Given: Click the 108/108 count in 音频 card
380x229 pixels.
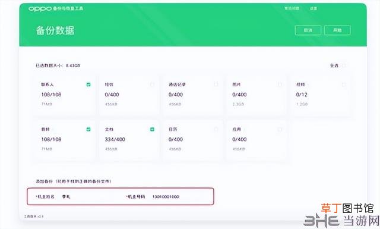Looking at the screenshot, I should coord(51,139).
